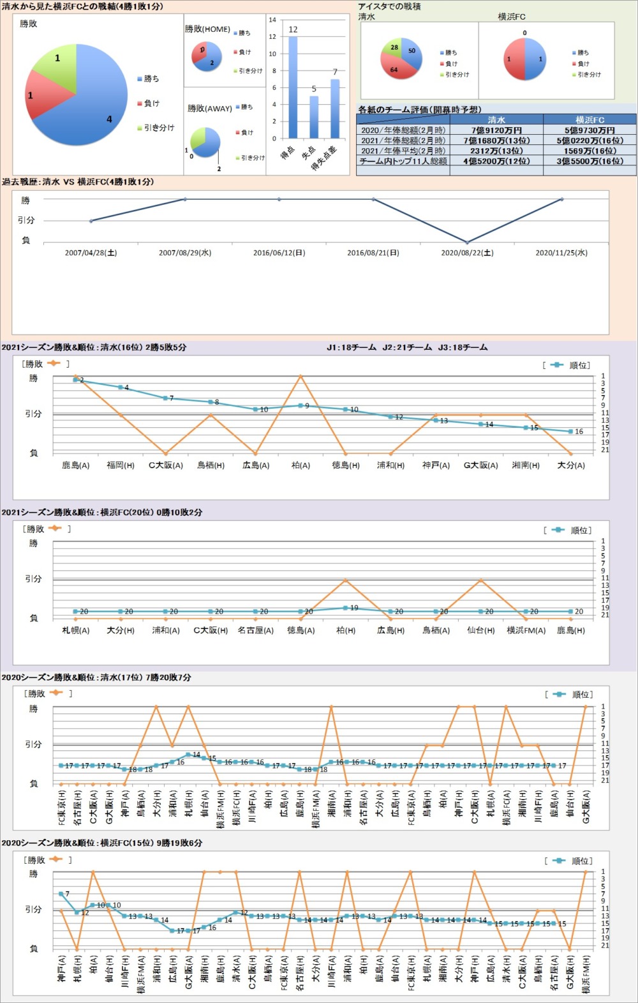Screen dimensions: 638x1003
Task: Select the 2020/08/22(土) loss point on history chart
Action: pyautogui.click(x=468, y=243)
